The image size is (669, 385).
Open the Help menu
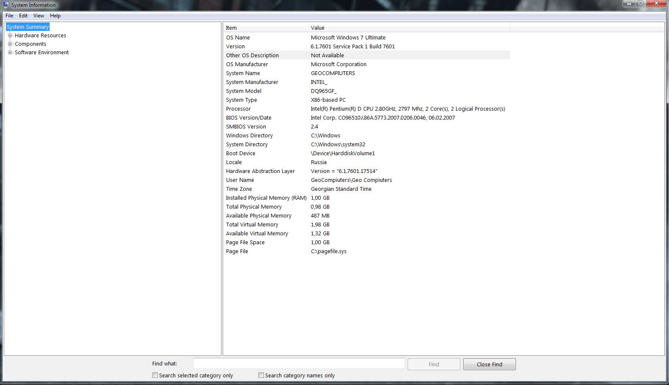55,16
